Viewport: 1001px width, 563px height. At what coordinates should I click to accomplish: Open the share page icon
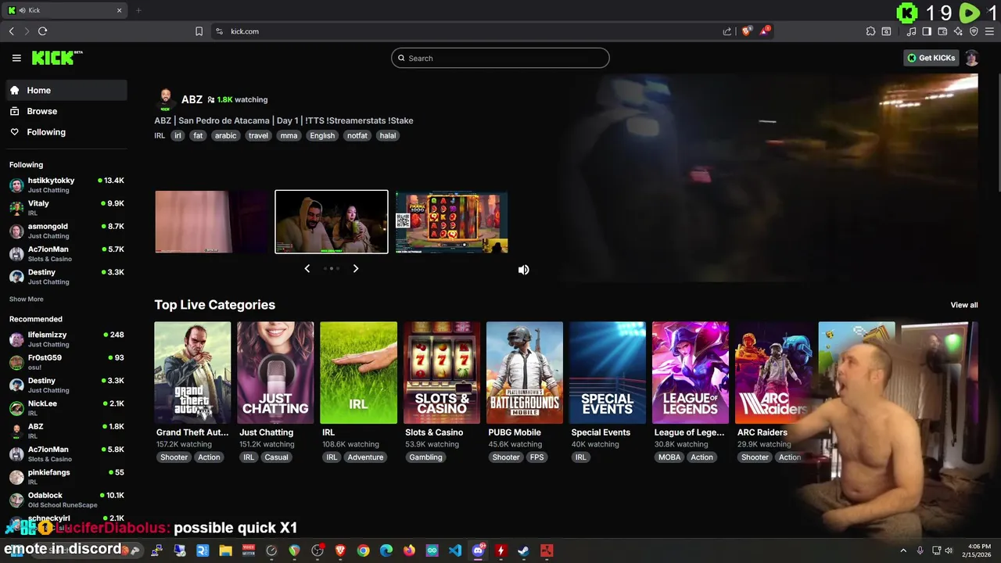point(727,31)
